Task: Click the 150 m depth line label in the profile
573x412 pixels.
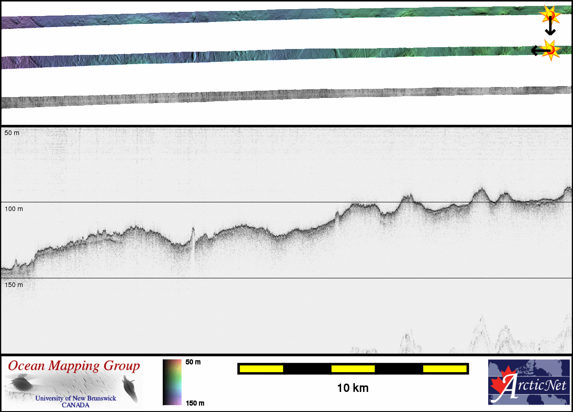Action: pos(14,285)
